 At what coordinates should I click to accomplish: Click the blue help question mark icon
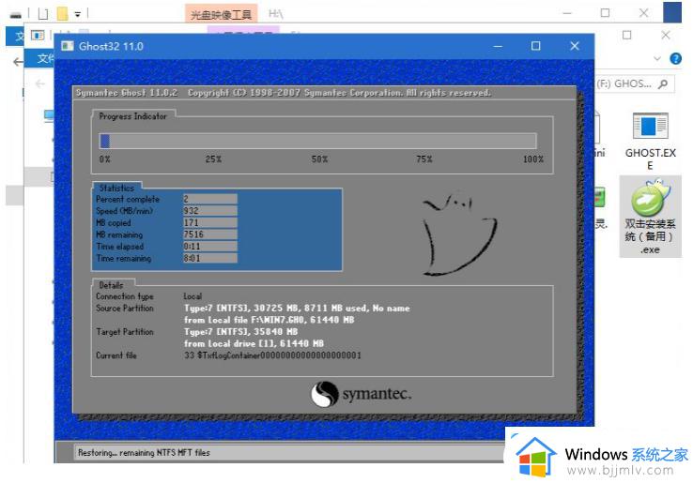(x=675, y=58)
